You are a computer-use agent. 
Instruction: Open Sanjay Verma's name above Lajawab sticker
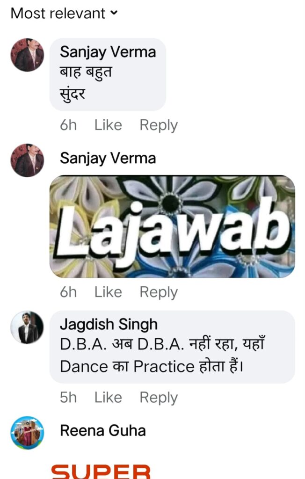point(108,159)
